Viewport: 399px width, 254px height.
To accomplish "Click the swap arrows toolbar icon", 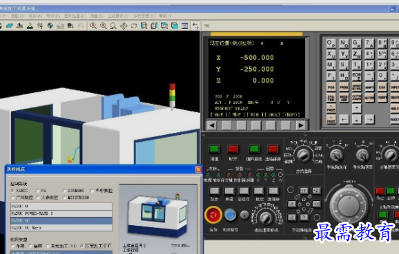I will click(195, 25).
